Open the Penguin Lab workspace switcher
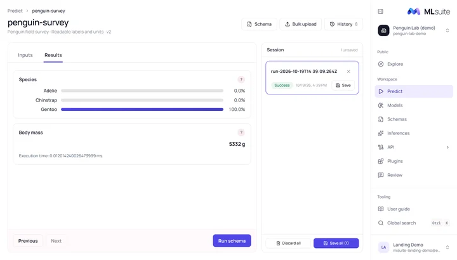Image resolution: width=457 pixels, height=260 pixels. [x=414, y=30]
